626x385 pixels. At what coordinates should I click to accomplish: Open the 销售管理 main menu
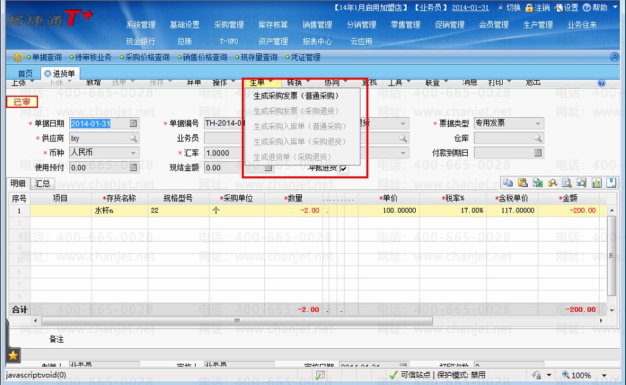tap(318, 25)
